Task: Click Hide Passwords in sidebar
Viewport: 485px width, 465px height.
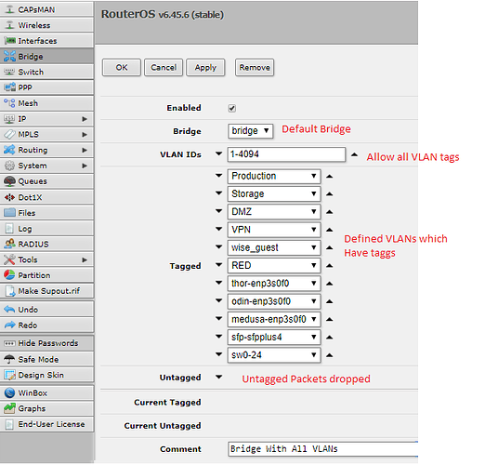Action: (46, 343)
